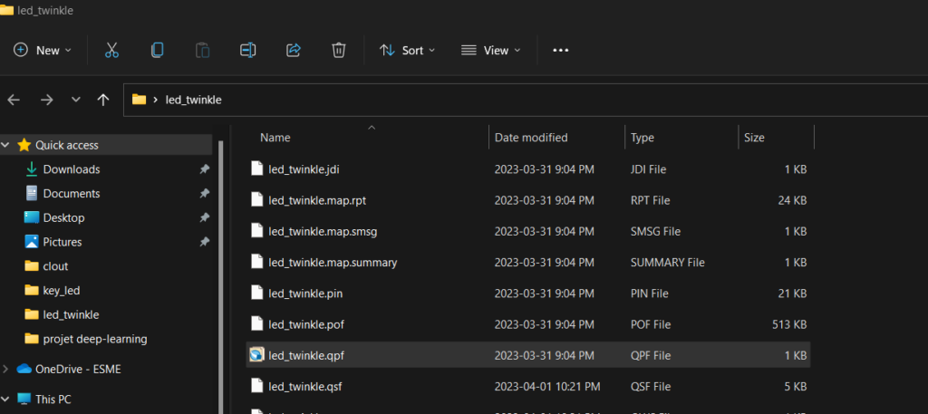Screen dimensions: 928x414
Task: Click the address bar path field
Action: pyautogui.click(x=544, y=100)
